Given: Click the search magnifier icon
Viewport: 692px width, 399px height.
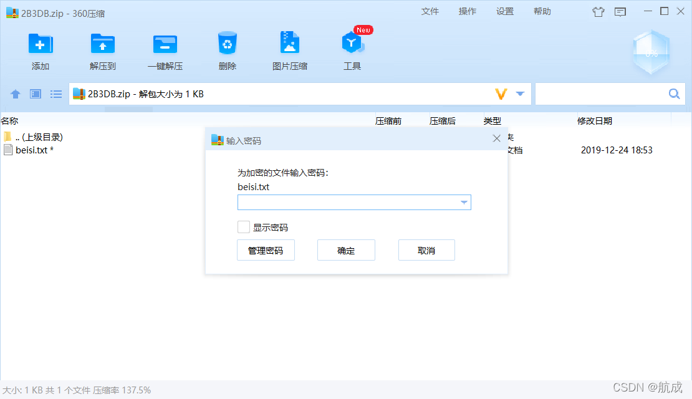Looking at the screenshot, I should click(x=674, y=94).
